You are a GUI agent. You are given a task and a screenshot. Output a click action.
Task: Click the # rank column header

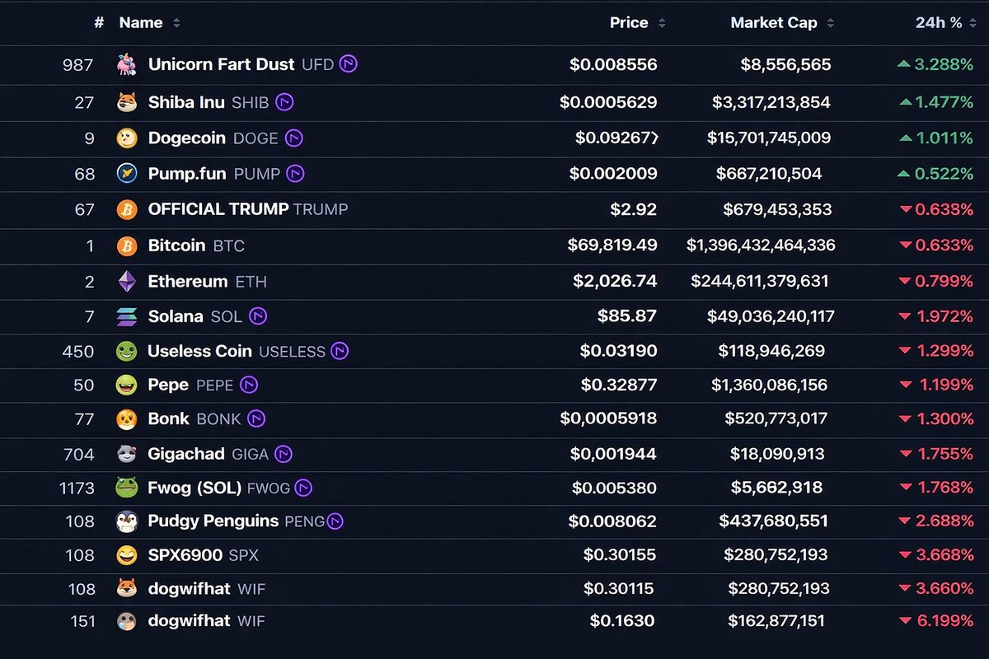[x=99, y=23]
